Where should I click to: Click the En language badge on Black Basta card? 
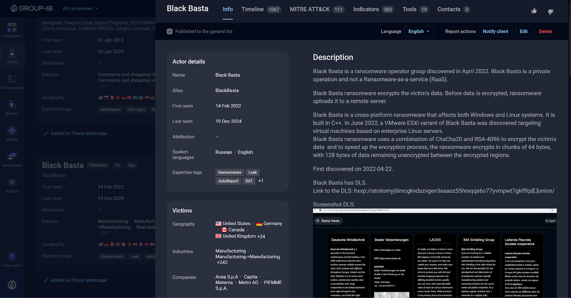point(117,165)
